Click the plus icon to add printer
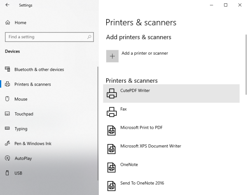This screenshot has height=195, width=247. (x=112, y=56)
